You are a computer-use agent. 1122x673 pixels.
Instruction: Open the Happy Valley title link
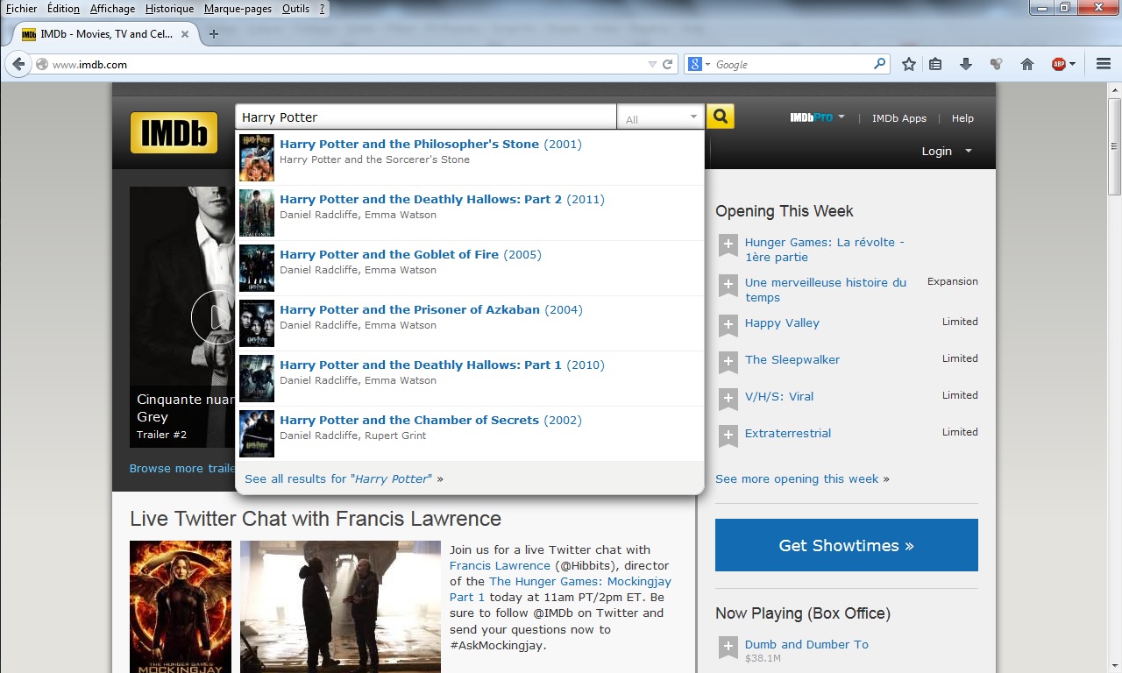pos(782,322)
